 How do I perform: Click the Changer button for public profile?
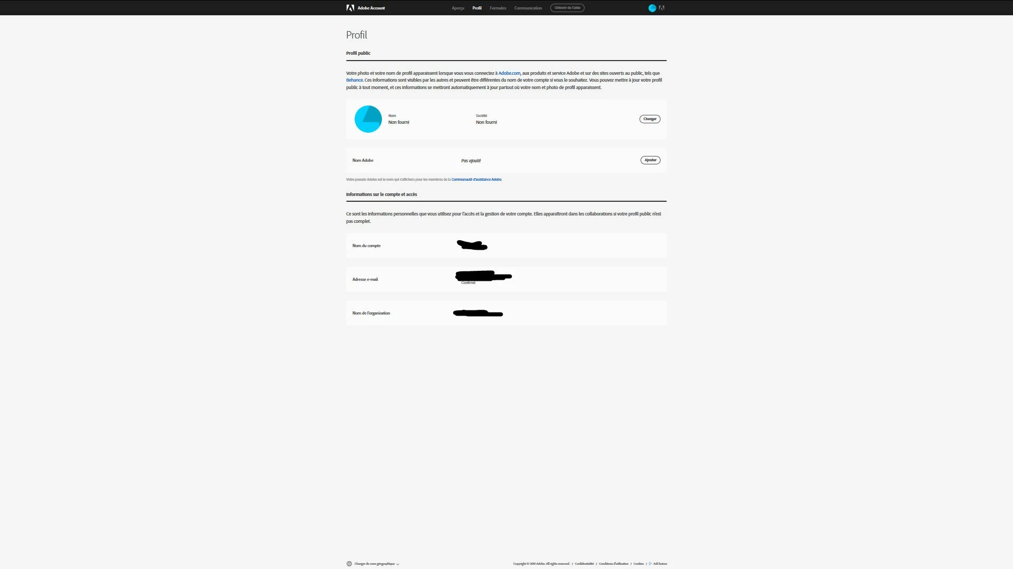tap(649, 119)
